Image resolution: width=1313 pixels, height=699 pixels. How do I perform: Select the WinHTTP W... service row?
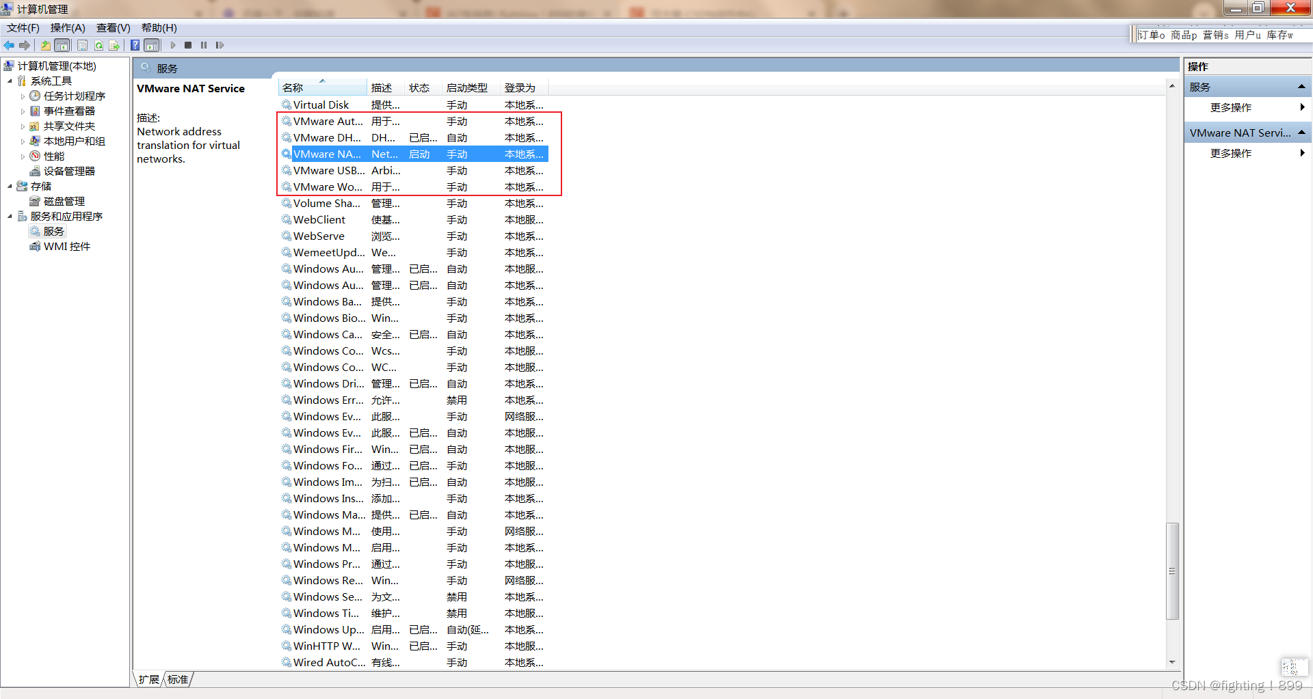414,646
